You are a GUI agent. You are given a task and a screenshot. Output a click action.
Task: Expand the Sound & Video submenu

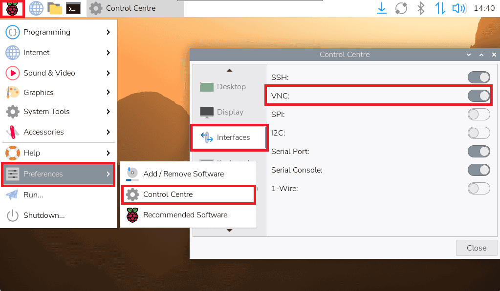tap(59, 73)
